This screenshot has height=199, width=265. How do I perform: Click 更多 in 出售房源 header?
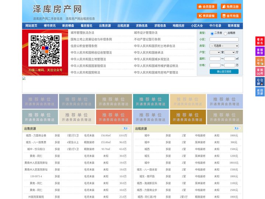point(126,129)
